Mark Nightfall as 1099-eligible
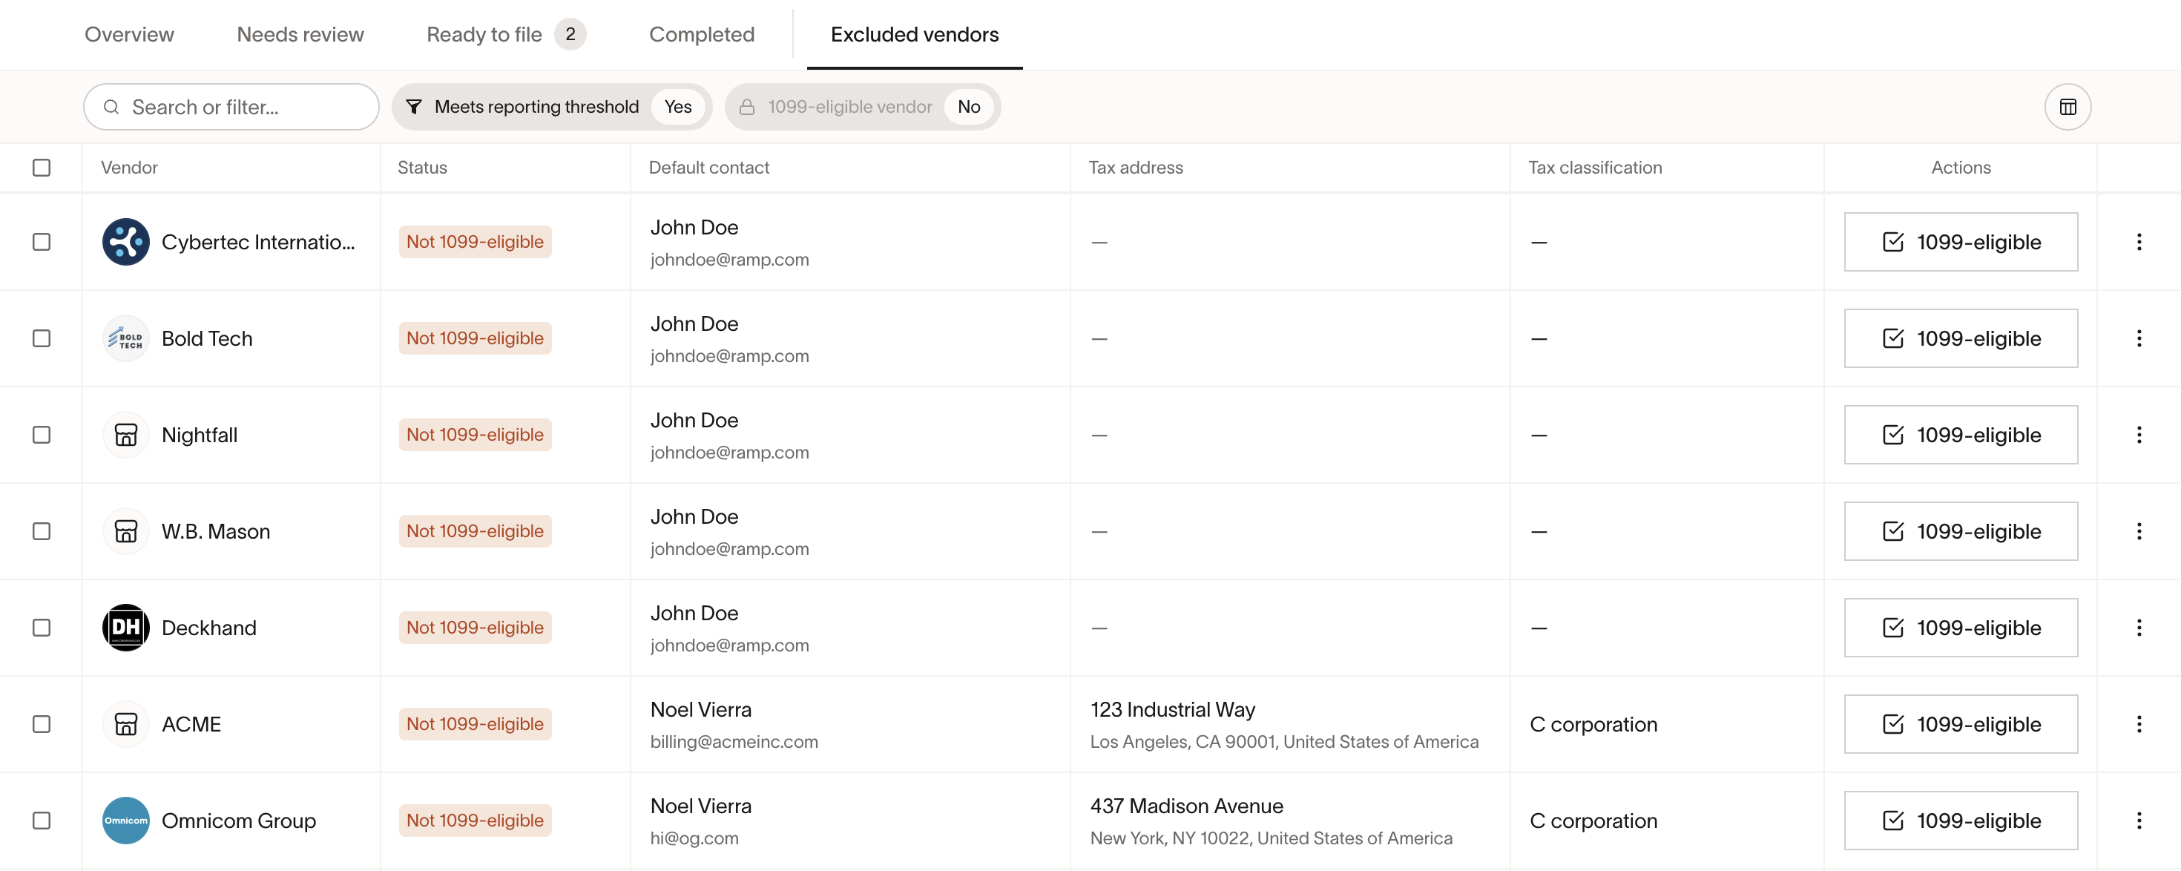The image size is (2181, 871). (x=1960, y=435)
